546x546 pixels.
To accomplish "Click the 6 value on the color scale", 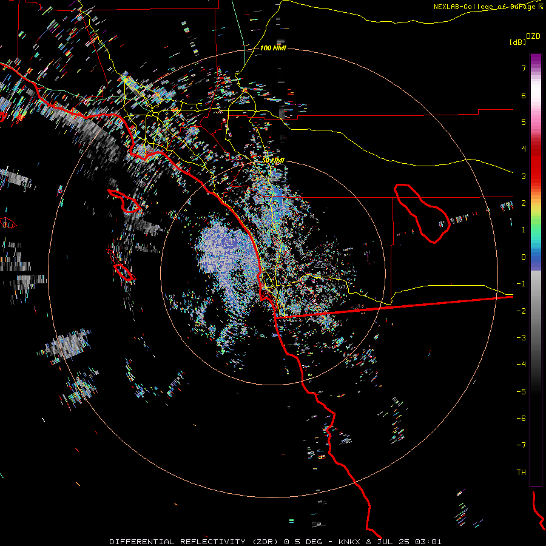I will [x=524, y=95].
